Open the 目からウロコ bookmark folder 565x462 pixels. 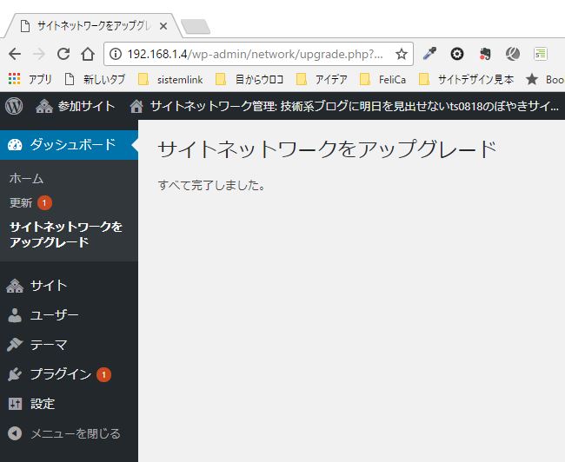[249, 79]
